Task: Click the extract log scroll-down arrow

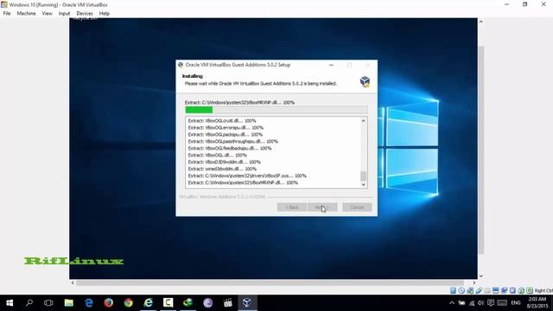Action: (x=363, y=184)
